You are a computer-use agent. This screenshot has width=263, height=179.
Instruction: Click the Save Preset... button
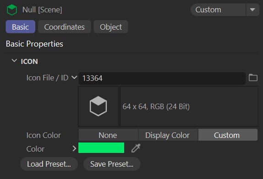pyautogui.click(x=112, y=164)
